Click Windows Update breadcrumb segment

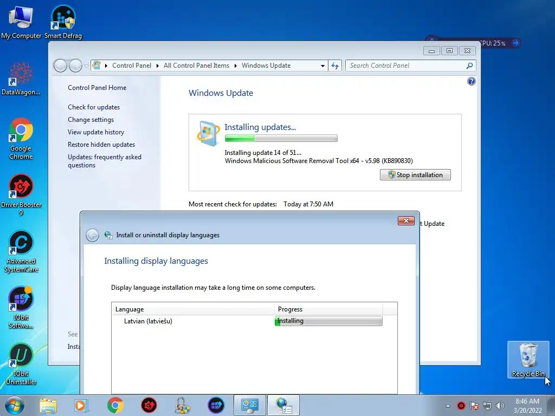266,66
